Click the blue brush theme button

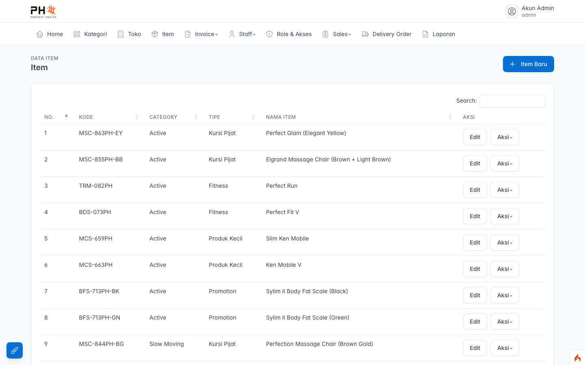(x=15, y=350)
